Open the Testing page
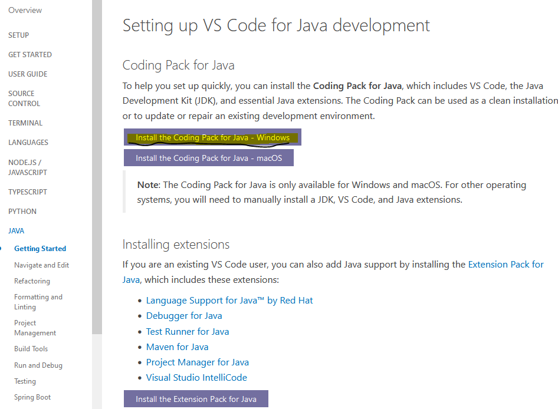Image resolution: width=558 pixels, height=409 pixels. (25, 381)
